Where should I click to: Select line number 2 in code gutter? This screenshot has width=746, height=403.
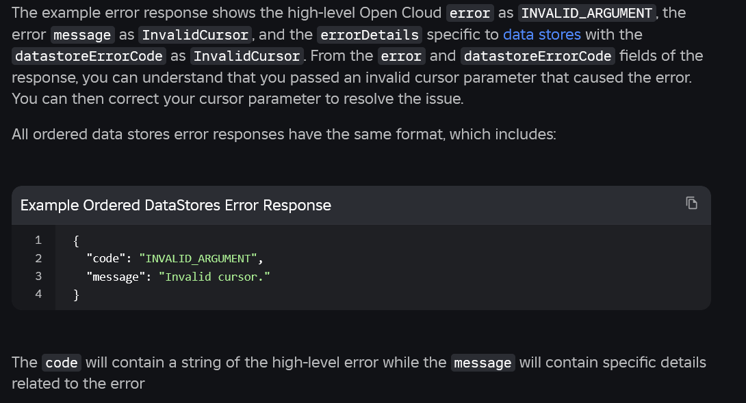(x=38, y=258)
